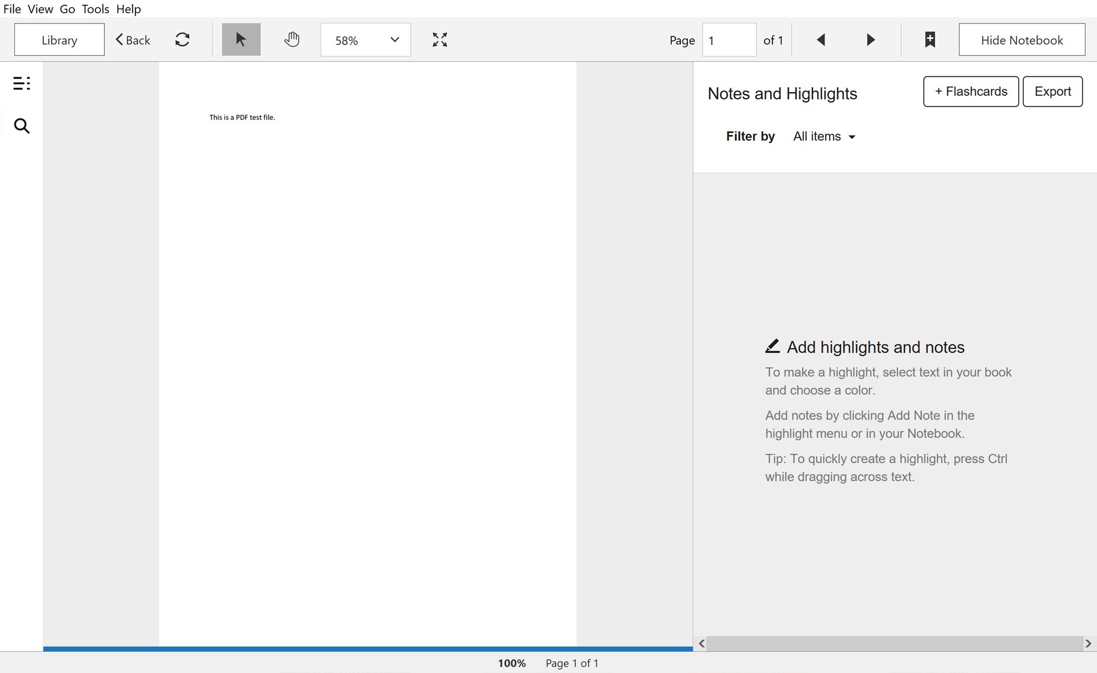Add a bookmark to this page
The width and height of the screenshot is (1097, 673).
point(930,39)
